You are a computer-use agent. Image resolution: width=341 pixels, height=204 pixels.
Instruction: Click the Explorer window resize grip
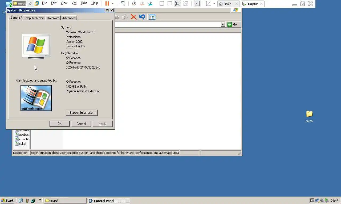239,153
